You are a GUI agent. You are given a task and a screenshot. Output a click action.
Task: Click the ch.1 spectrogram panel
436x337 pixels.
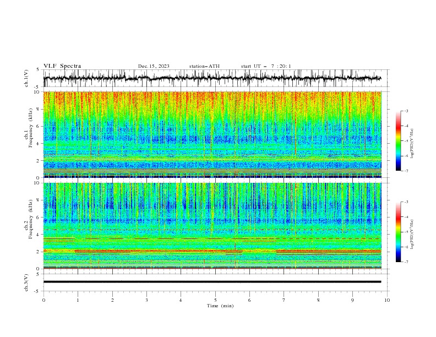212,134
